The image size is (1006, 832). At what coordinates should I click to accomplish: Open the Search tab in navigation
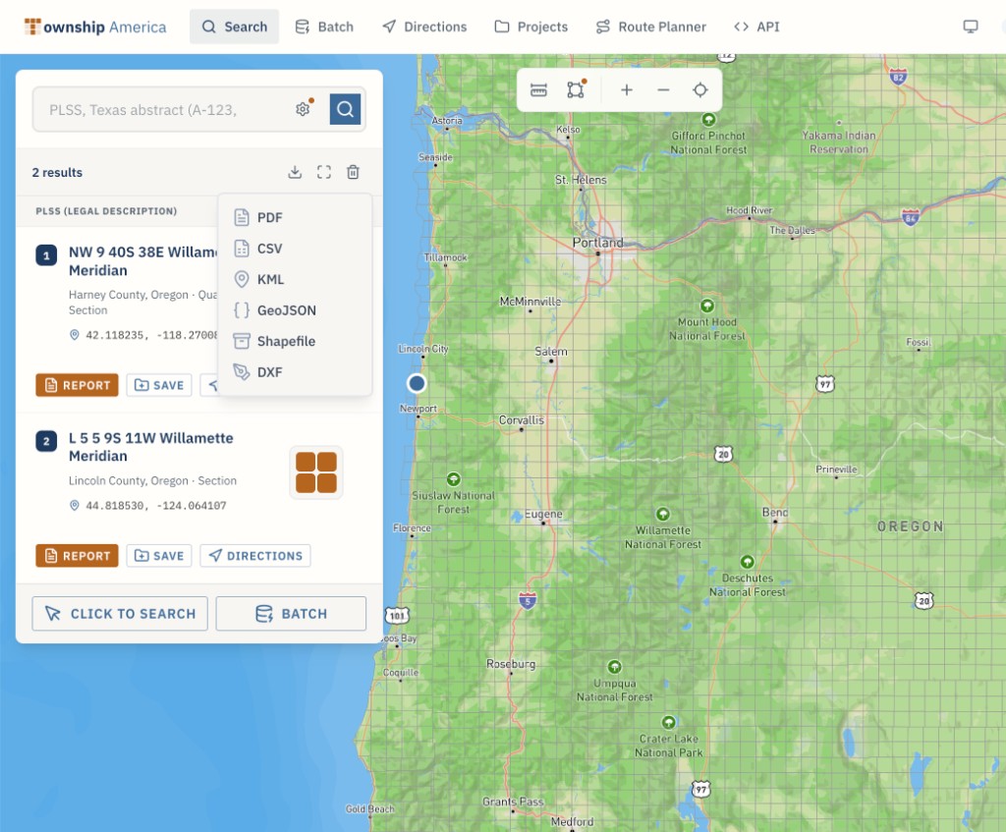point(234,27)
